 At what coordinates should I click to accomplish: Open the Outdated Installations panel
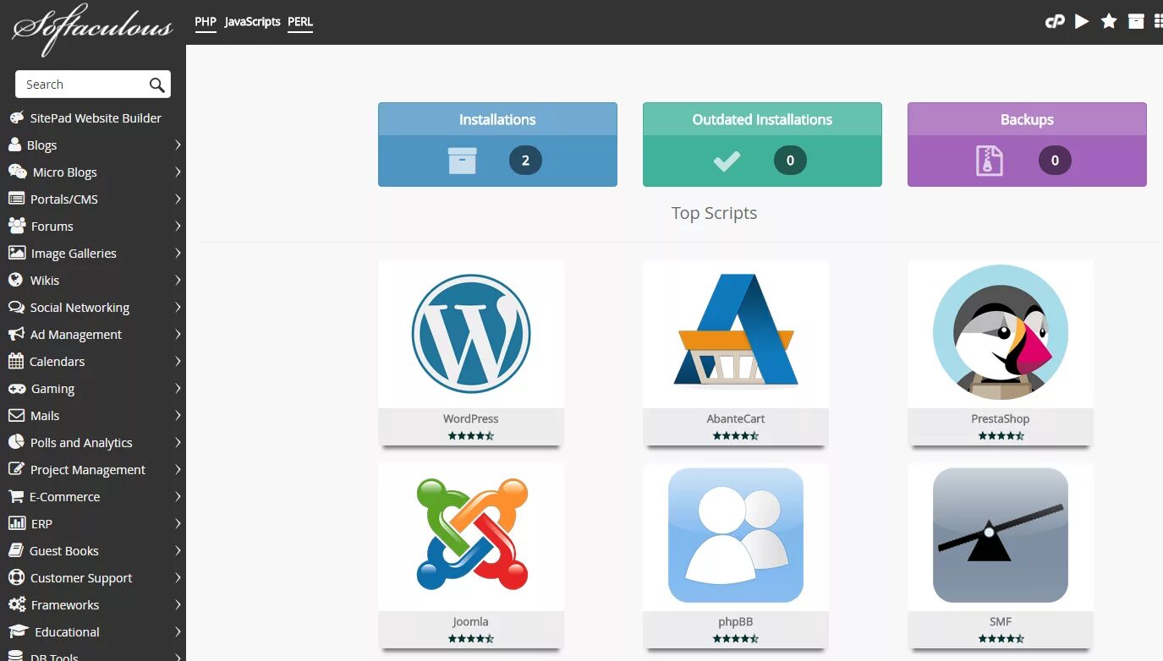[762, 145]
